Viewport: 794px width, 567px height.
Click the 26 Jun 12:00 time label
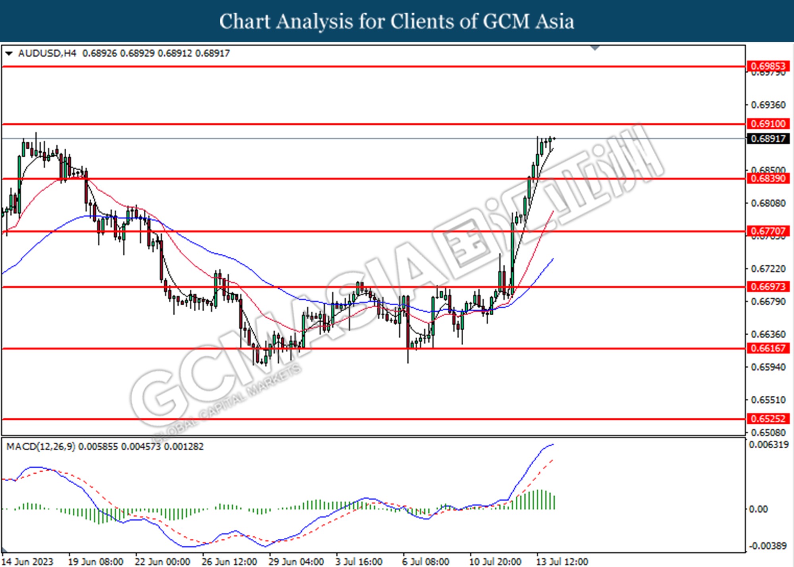[229, 561]
